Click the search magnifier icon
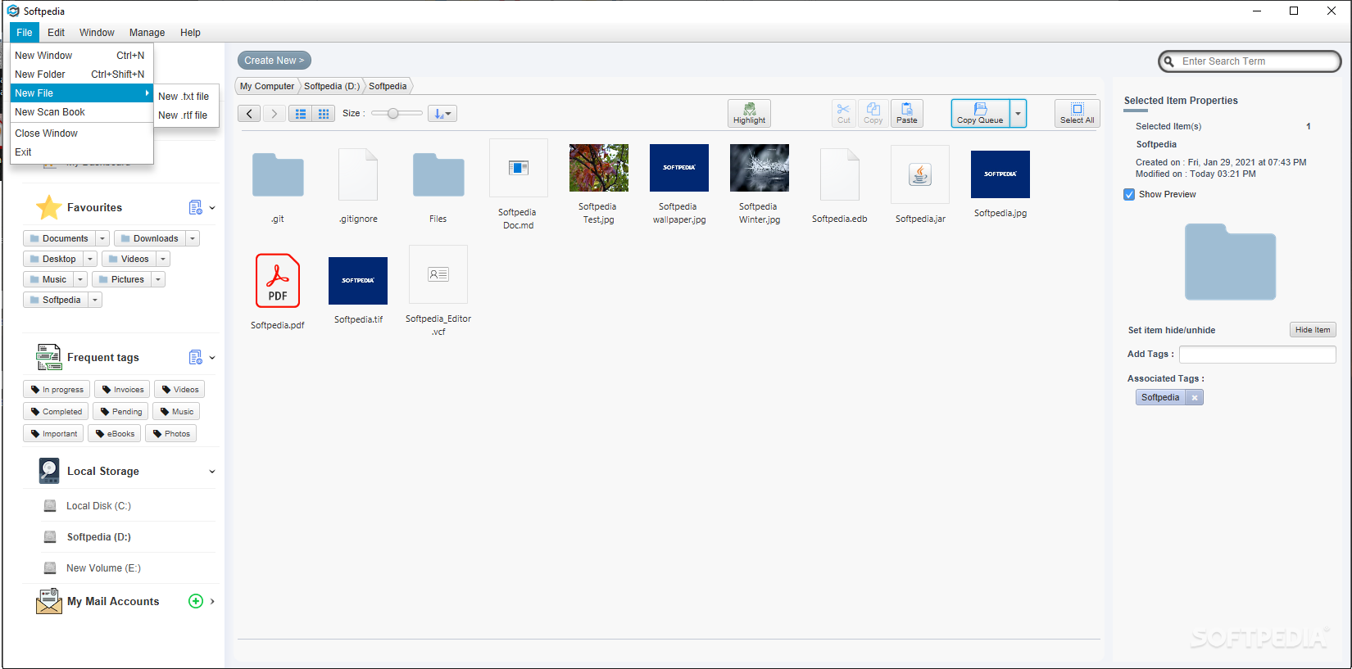This screenshot has height=669, width=1352. tap(1169, 61)
